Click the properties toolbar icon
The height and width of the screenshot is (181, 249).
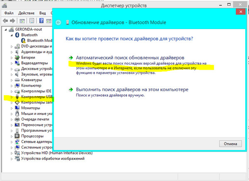[32, 21]
